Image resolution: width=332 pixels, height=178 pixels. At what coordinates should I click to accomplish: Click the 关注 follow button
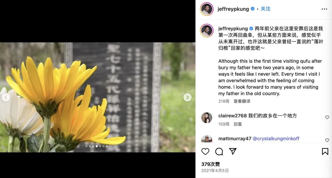(265, 9)
